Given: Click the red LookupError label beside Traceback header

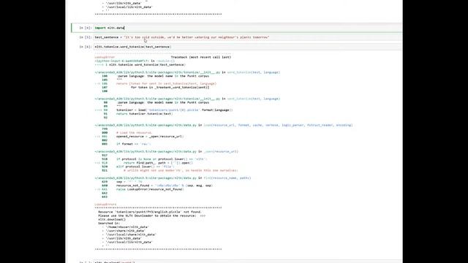Looking at the screenshot, I should click(105, 57).
